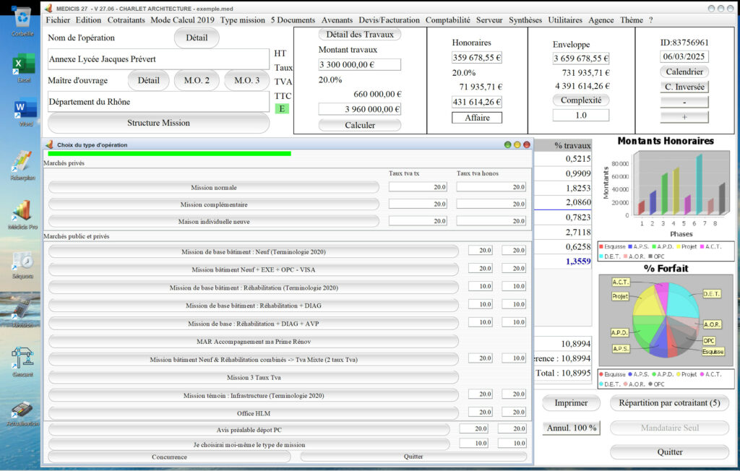Open the Excel desktop shortcut
This screenshot has width=740, height=471.
pyautogui.click(x=23, y=67)
